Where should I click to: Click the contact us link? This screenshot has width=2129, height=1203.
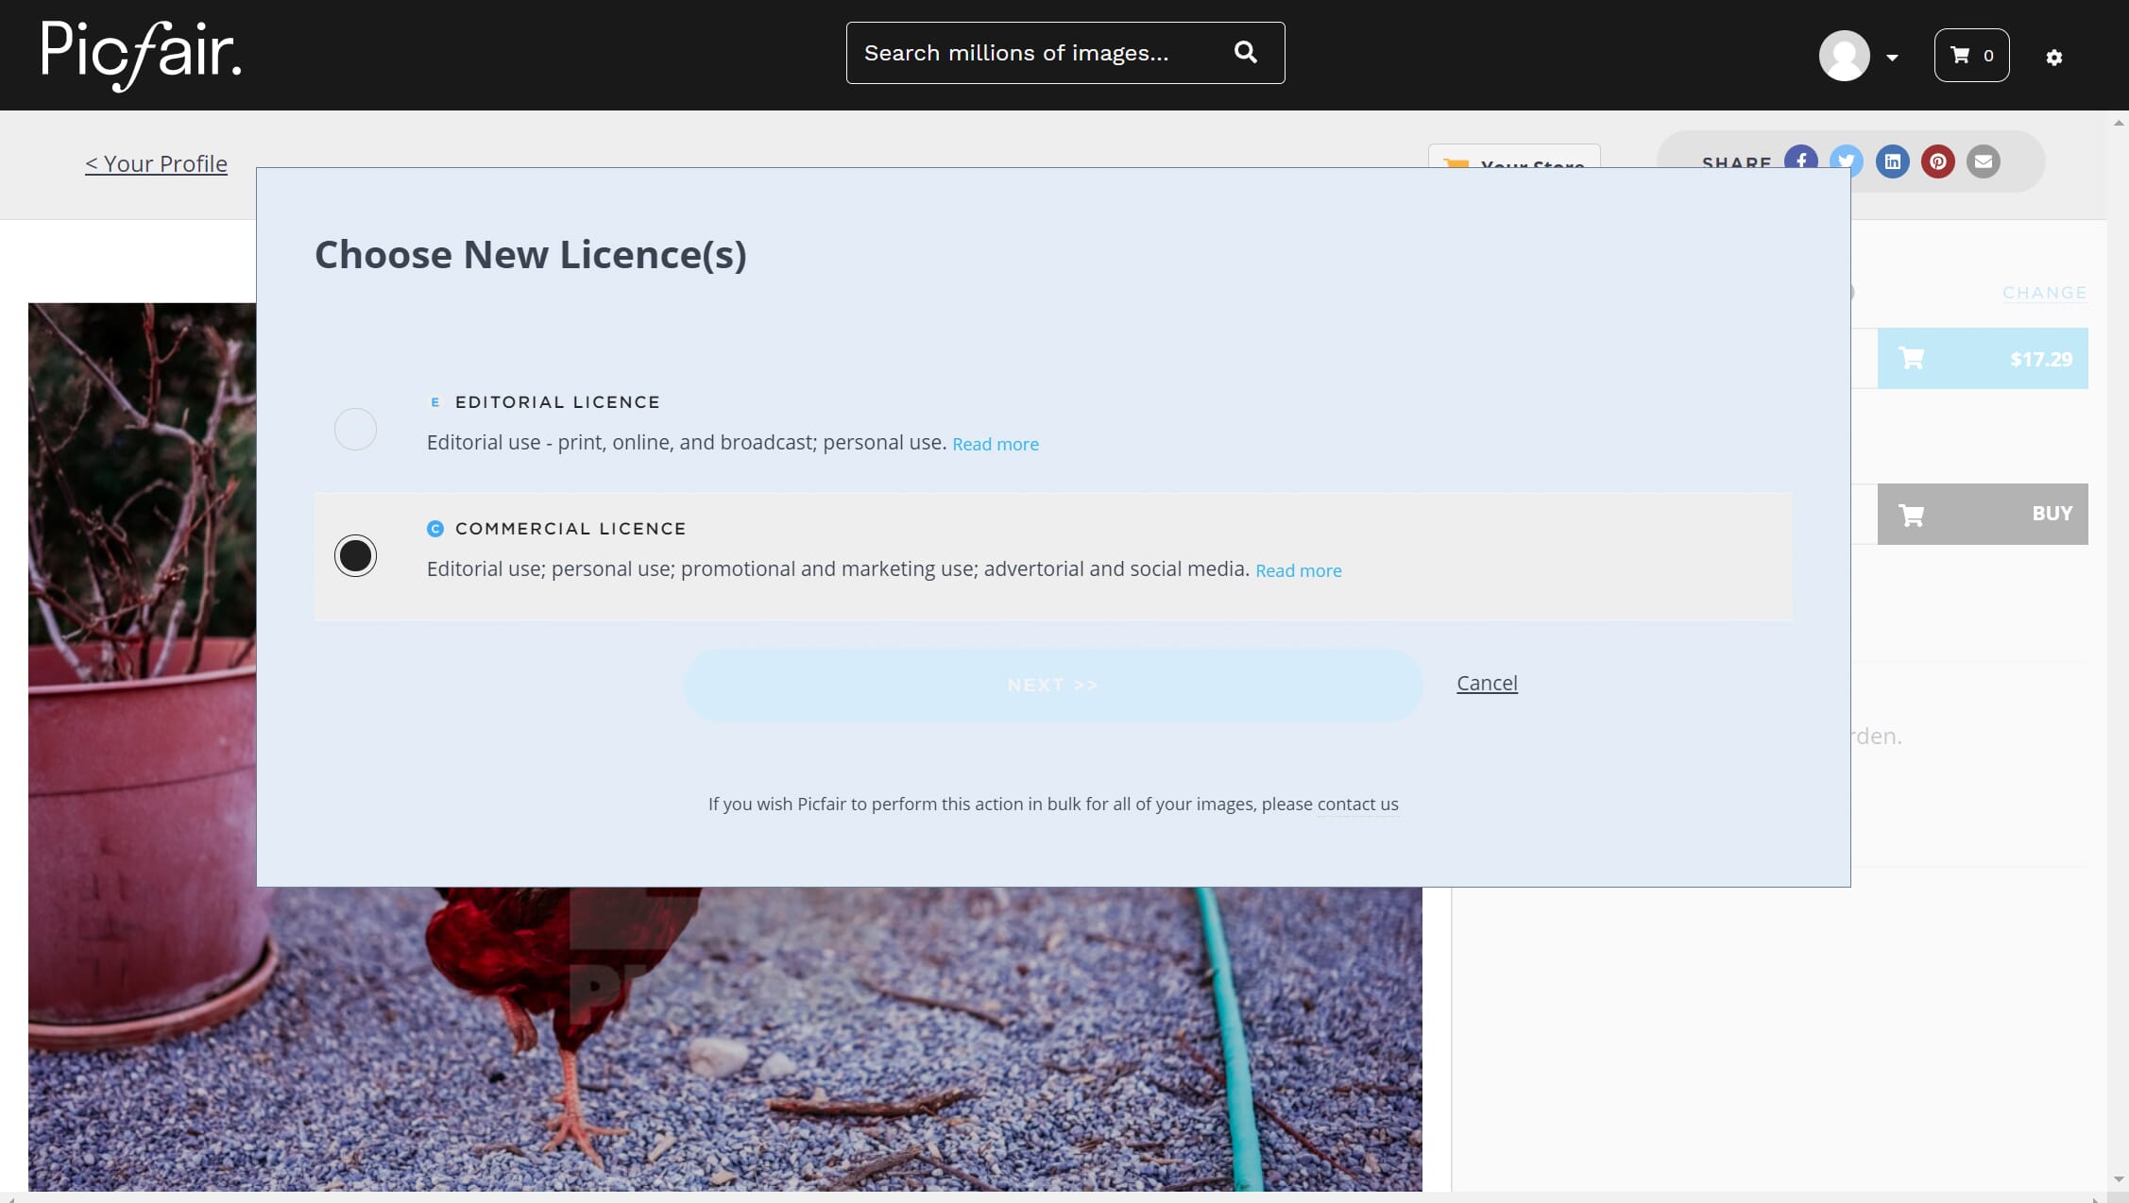(x=1357, y=804)
